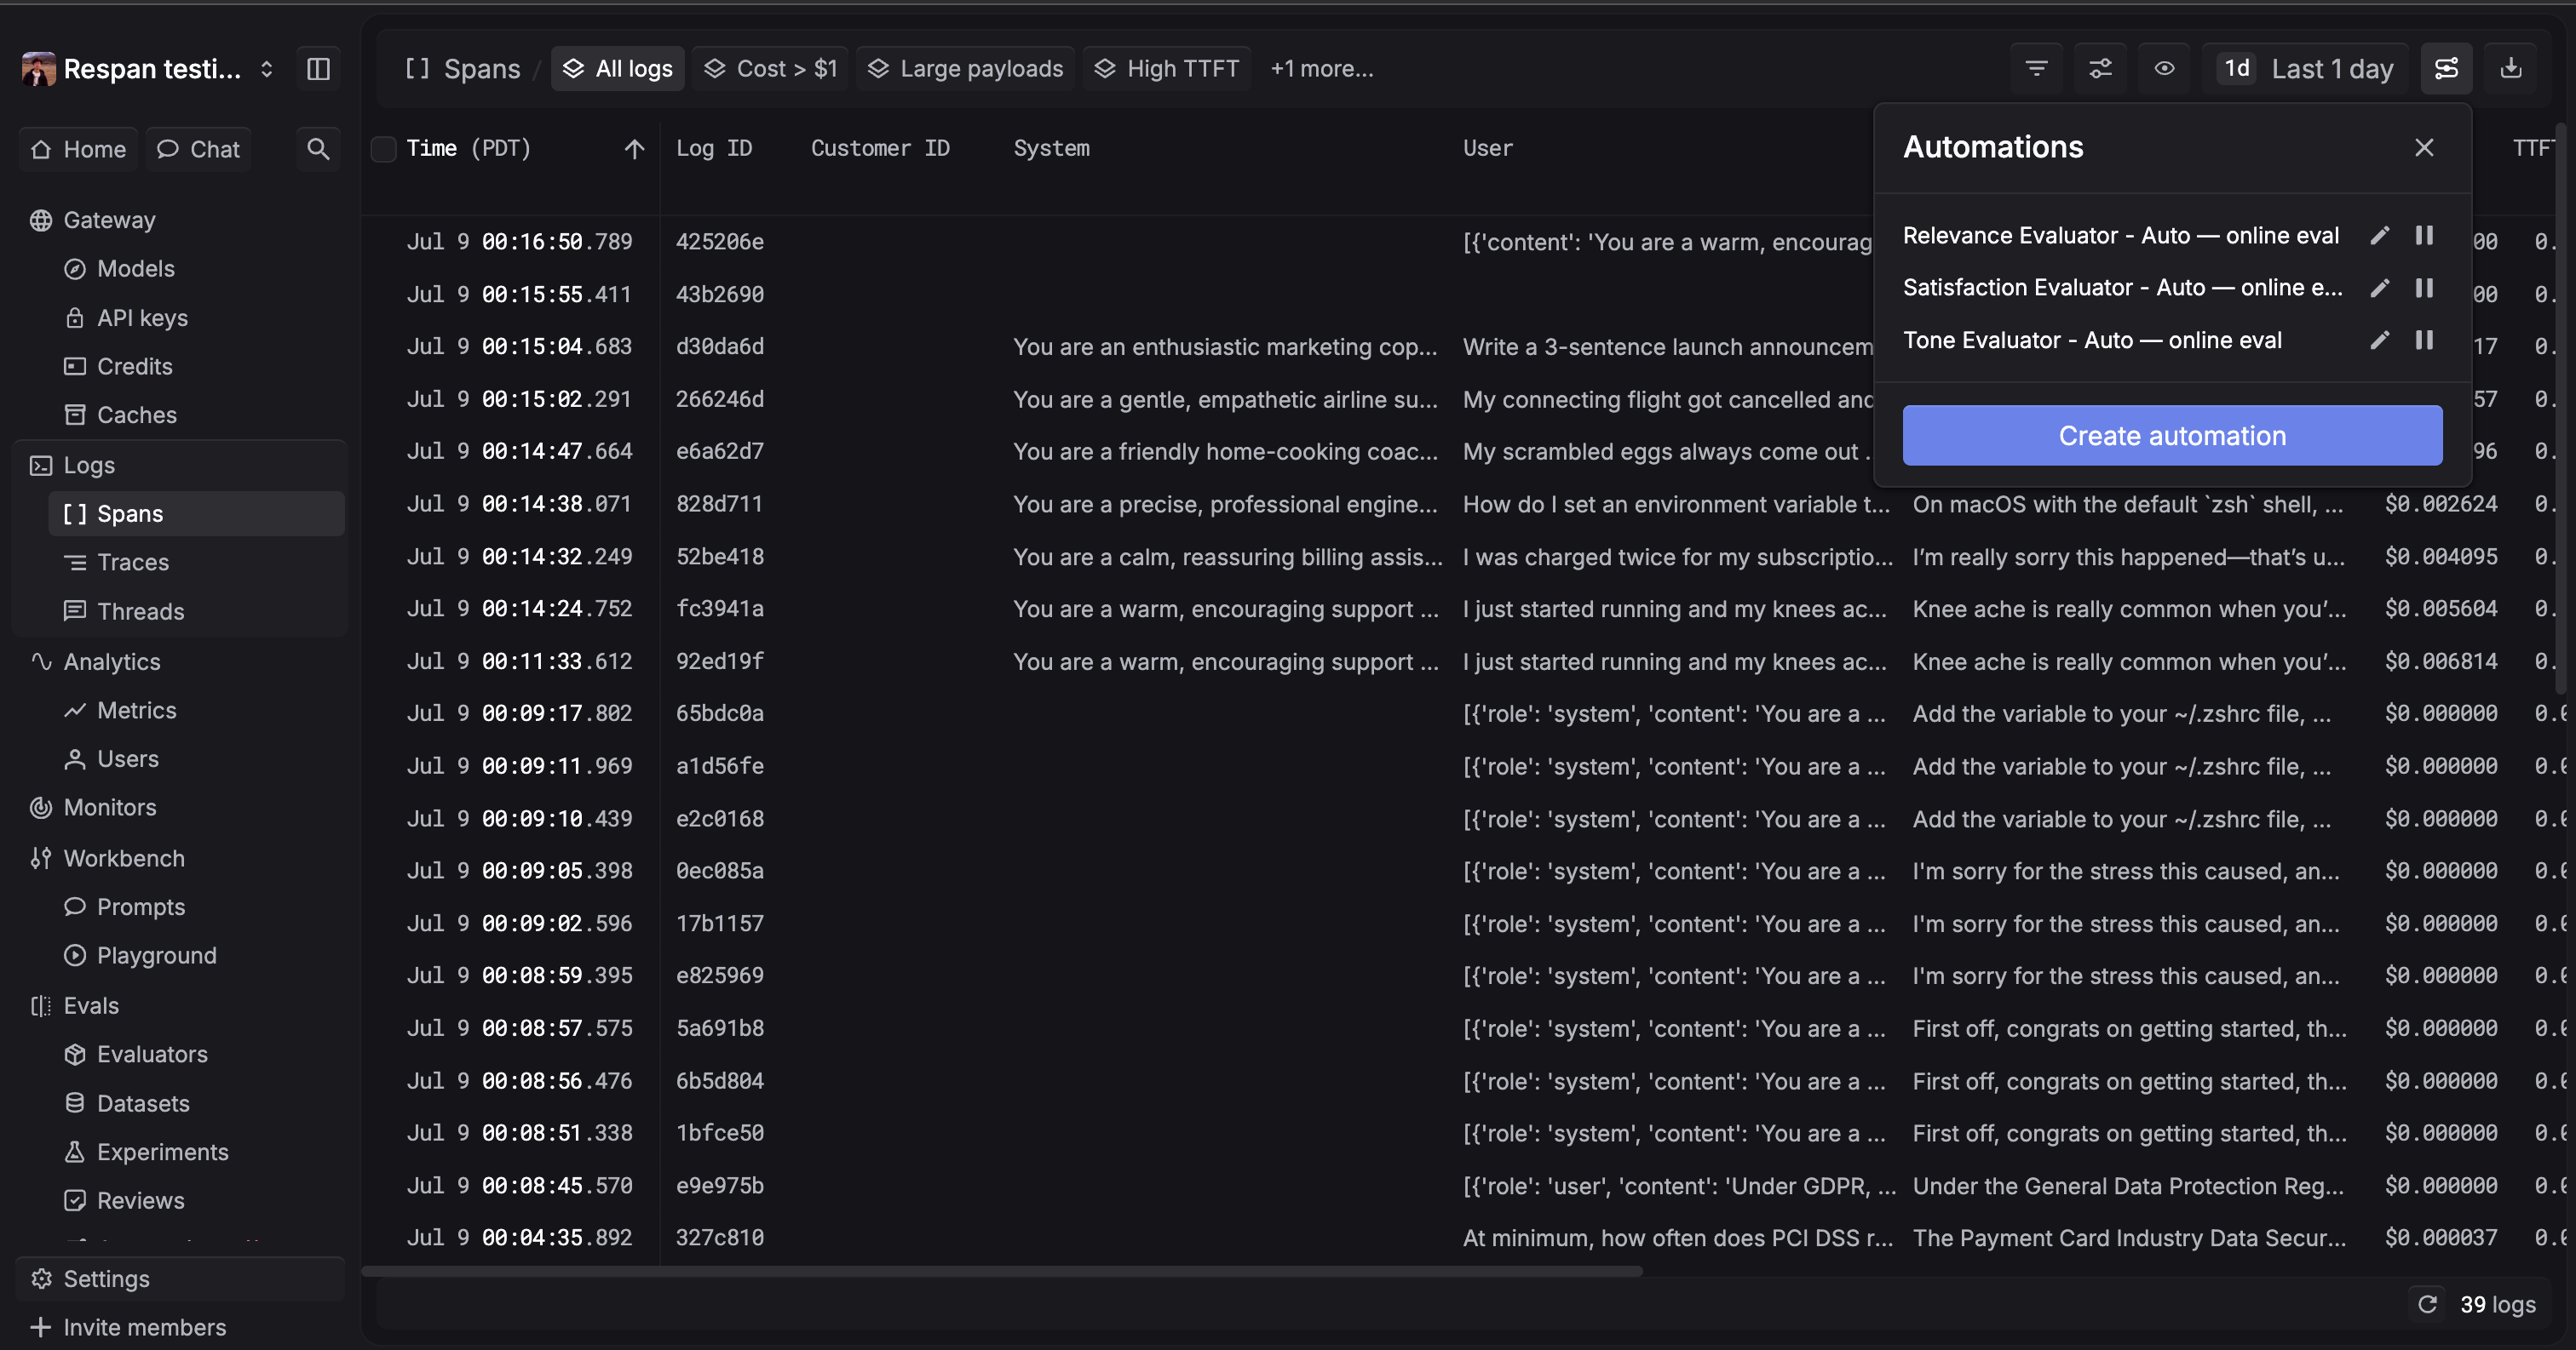2576x1350 pixels.
Task: Open Evaluators page
Action: point(152,1055)
